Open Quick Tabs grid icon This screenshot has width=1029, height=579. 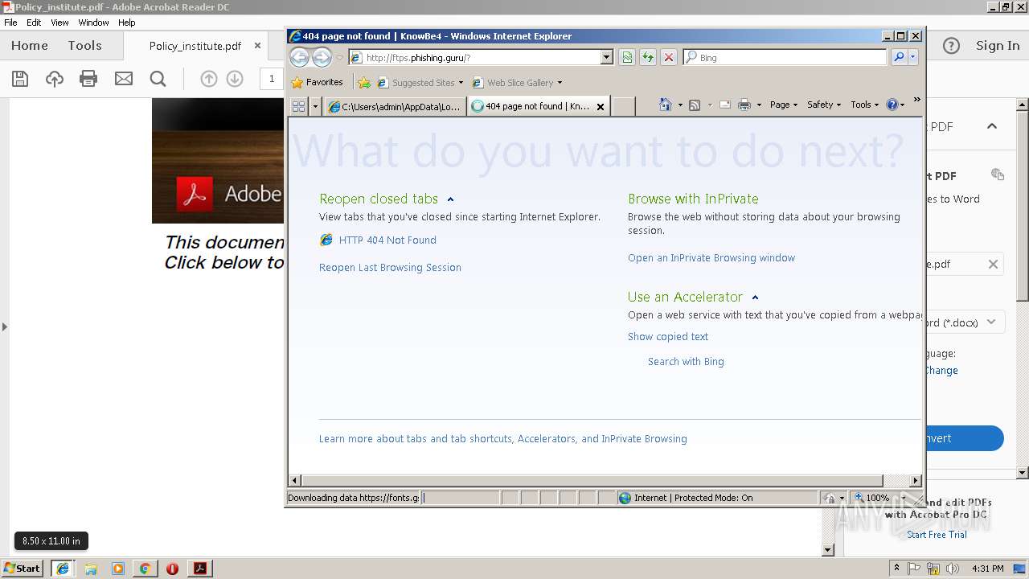[298, 106]
